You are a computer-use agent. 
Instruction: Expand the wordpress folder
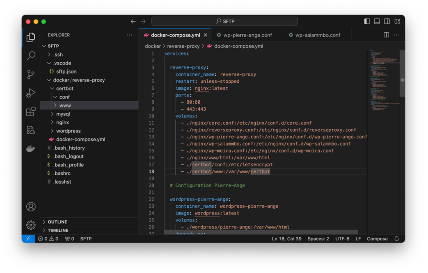click(x=89, y=131)
